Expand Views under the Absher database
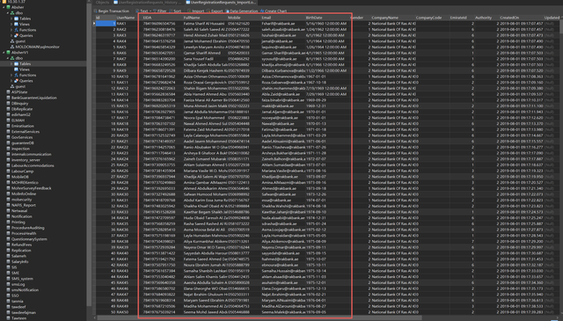 click(11, 25)
